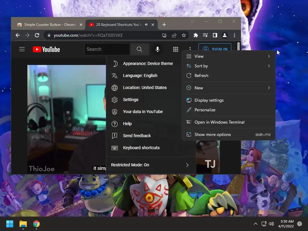This screenshot has width=308, height=231.
Task: Open the notification badge in taskbar
Action: [300, 224]
